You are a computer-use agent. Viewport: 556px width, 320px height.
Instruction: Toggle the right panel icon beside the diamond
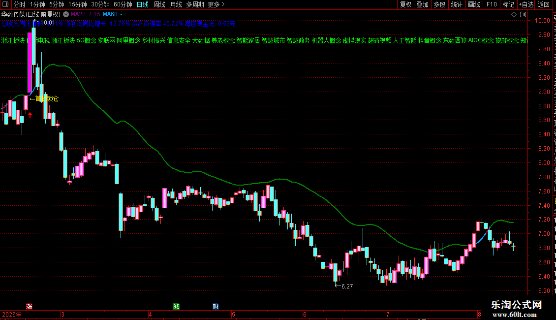(523, 14)
